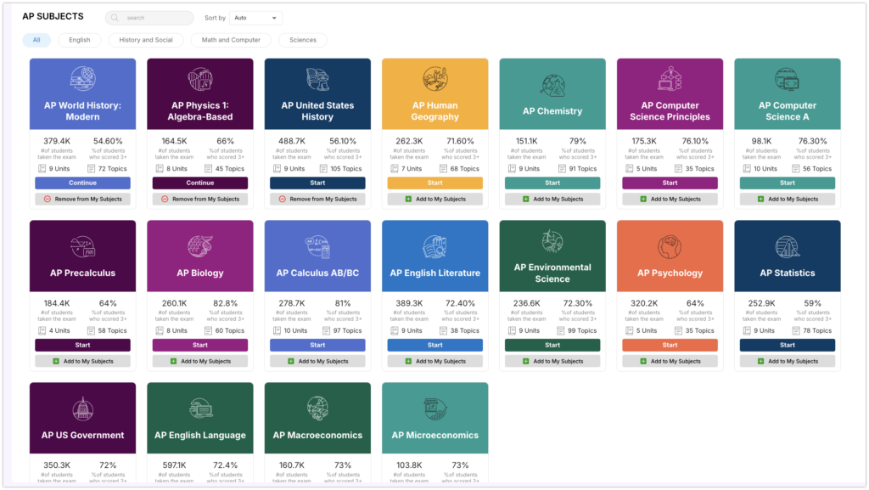The height and width of the screenshot is (490, 869).
Task: Click the AP Environmental Science icon
Action: (552, 241)
